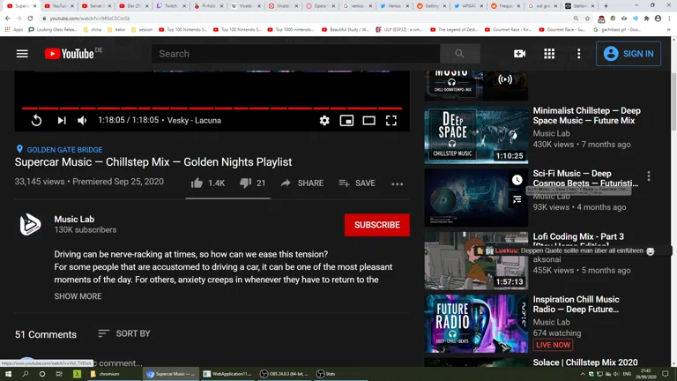
Task: Open the china bookmarks folder
Action: click(93, 29)
